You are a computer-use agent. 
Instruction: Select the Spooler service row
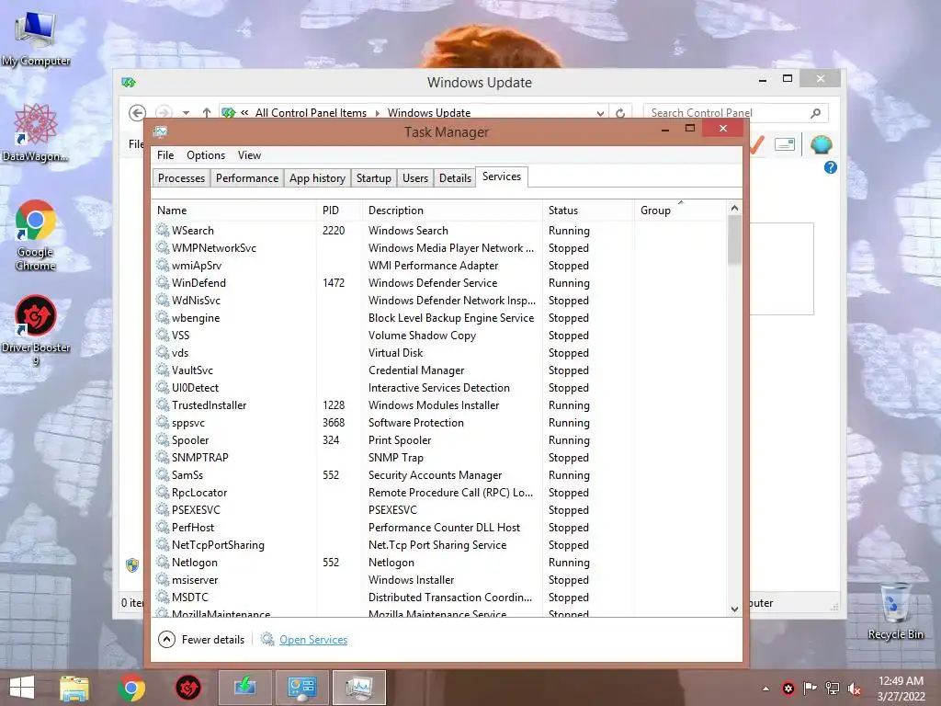coord(439,440)
